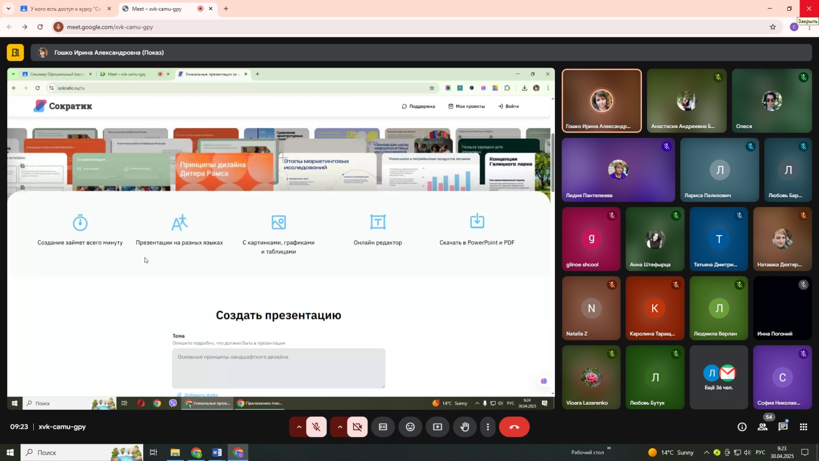Bookmark this page with the star icon
This screenshot has height=461, width=819.
click(773, 27)
